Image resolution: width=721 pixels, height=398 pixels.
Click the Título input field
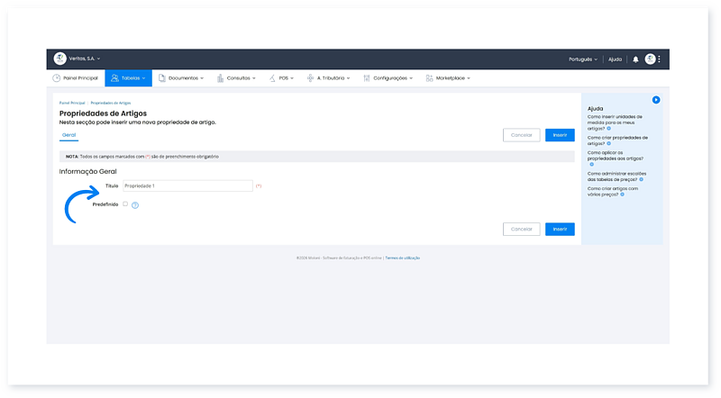187,185
